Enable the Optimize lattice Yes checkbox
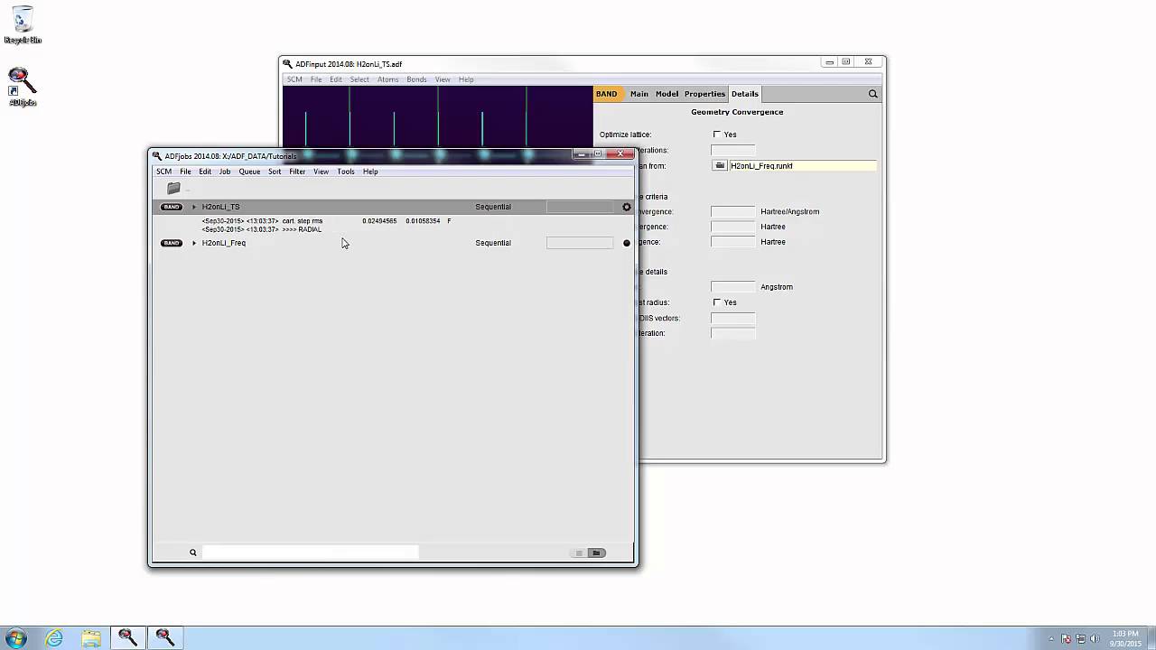Viewport: 1156px width, 650px height. pos(717,135)
